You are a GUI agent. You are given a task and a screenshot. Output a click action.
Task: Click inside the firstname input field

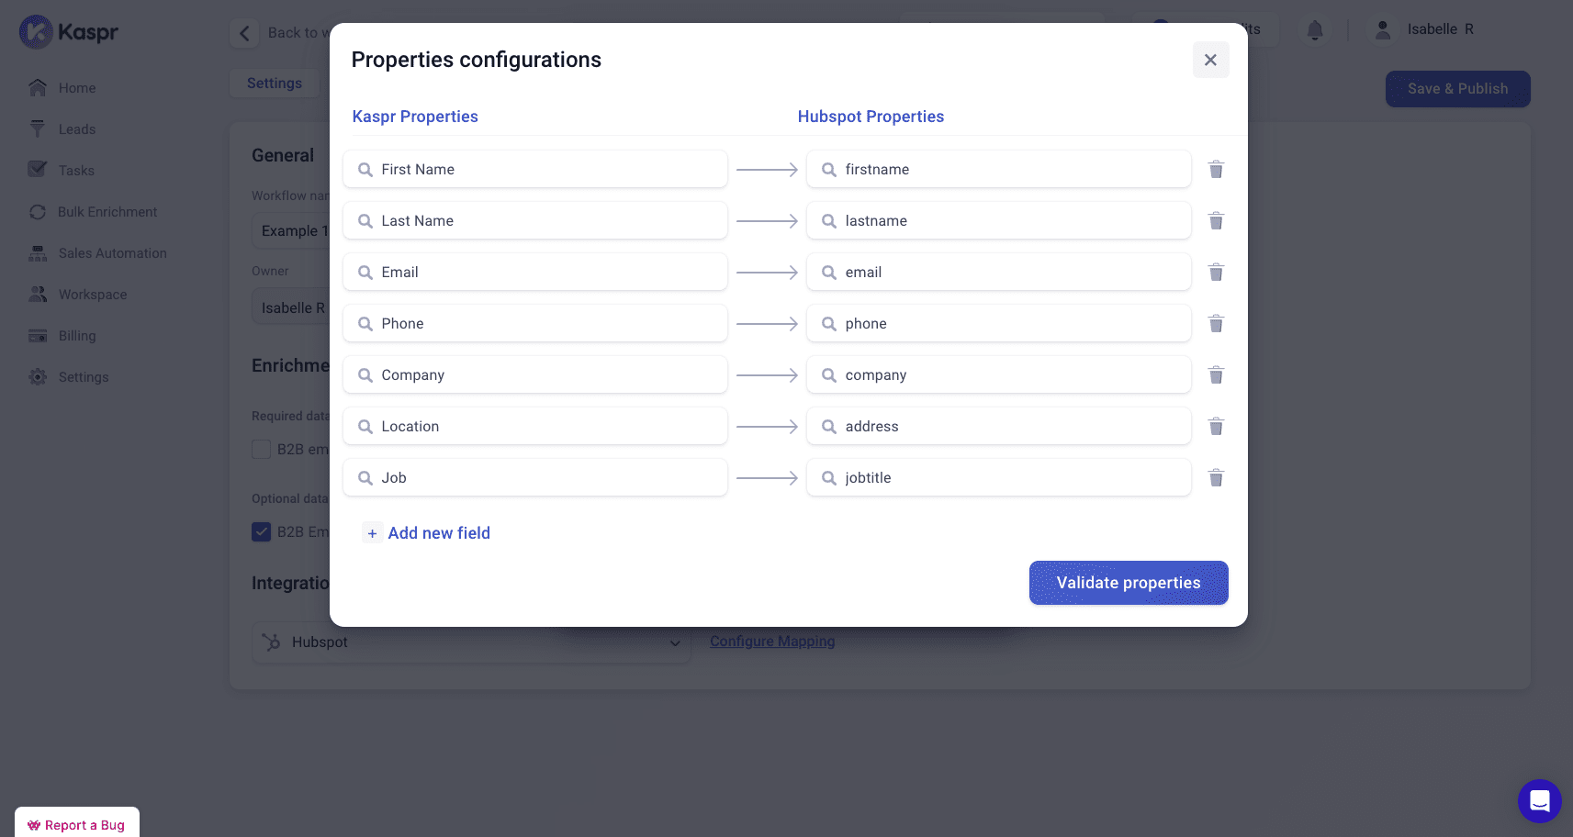[x=999, y=169]
